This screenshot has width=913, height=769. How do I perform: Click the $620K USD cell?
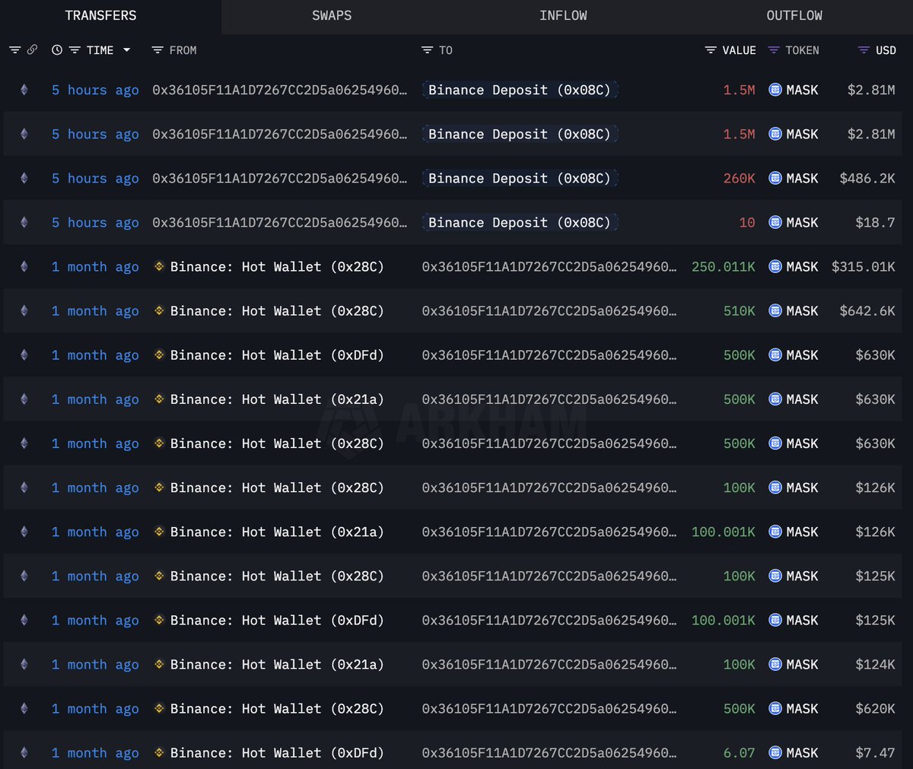click(x=875, y=708)
